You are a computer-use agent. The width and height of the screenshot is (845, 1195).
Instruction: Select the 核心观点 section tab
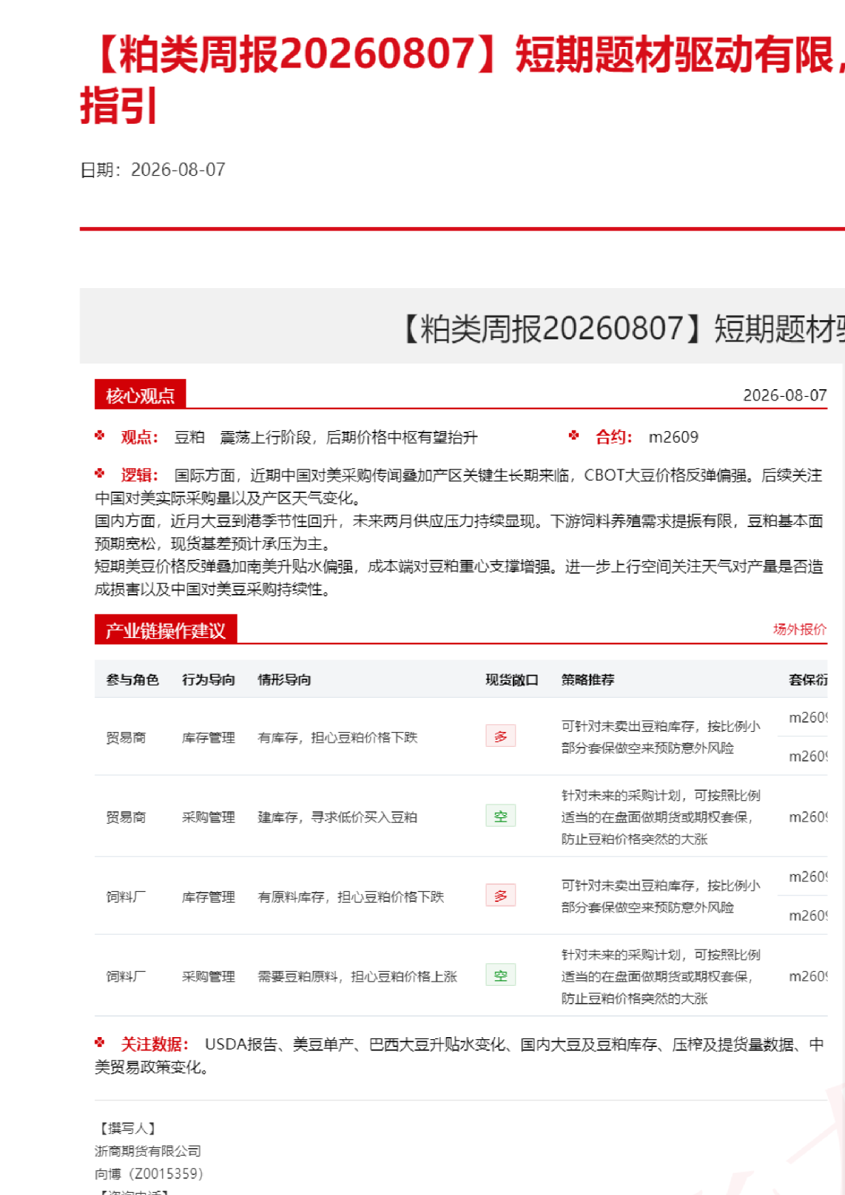(140, 394)
